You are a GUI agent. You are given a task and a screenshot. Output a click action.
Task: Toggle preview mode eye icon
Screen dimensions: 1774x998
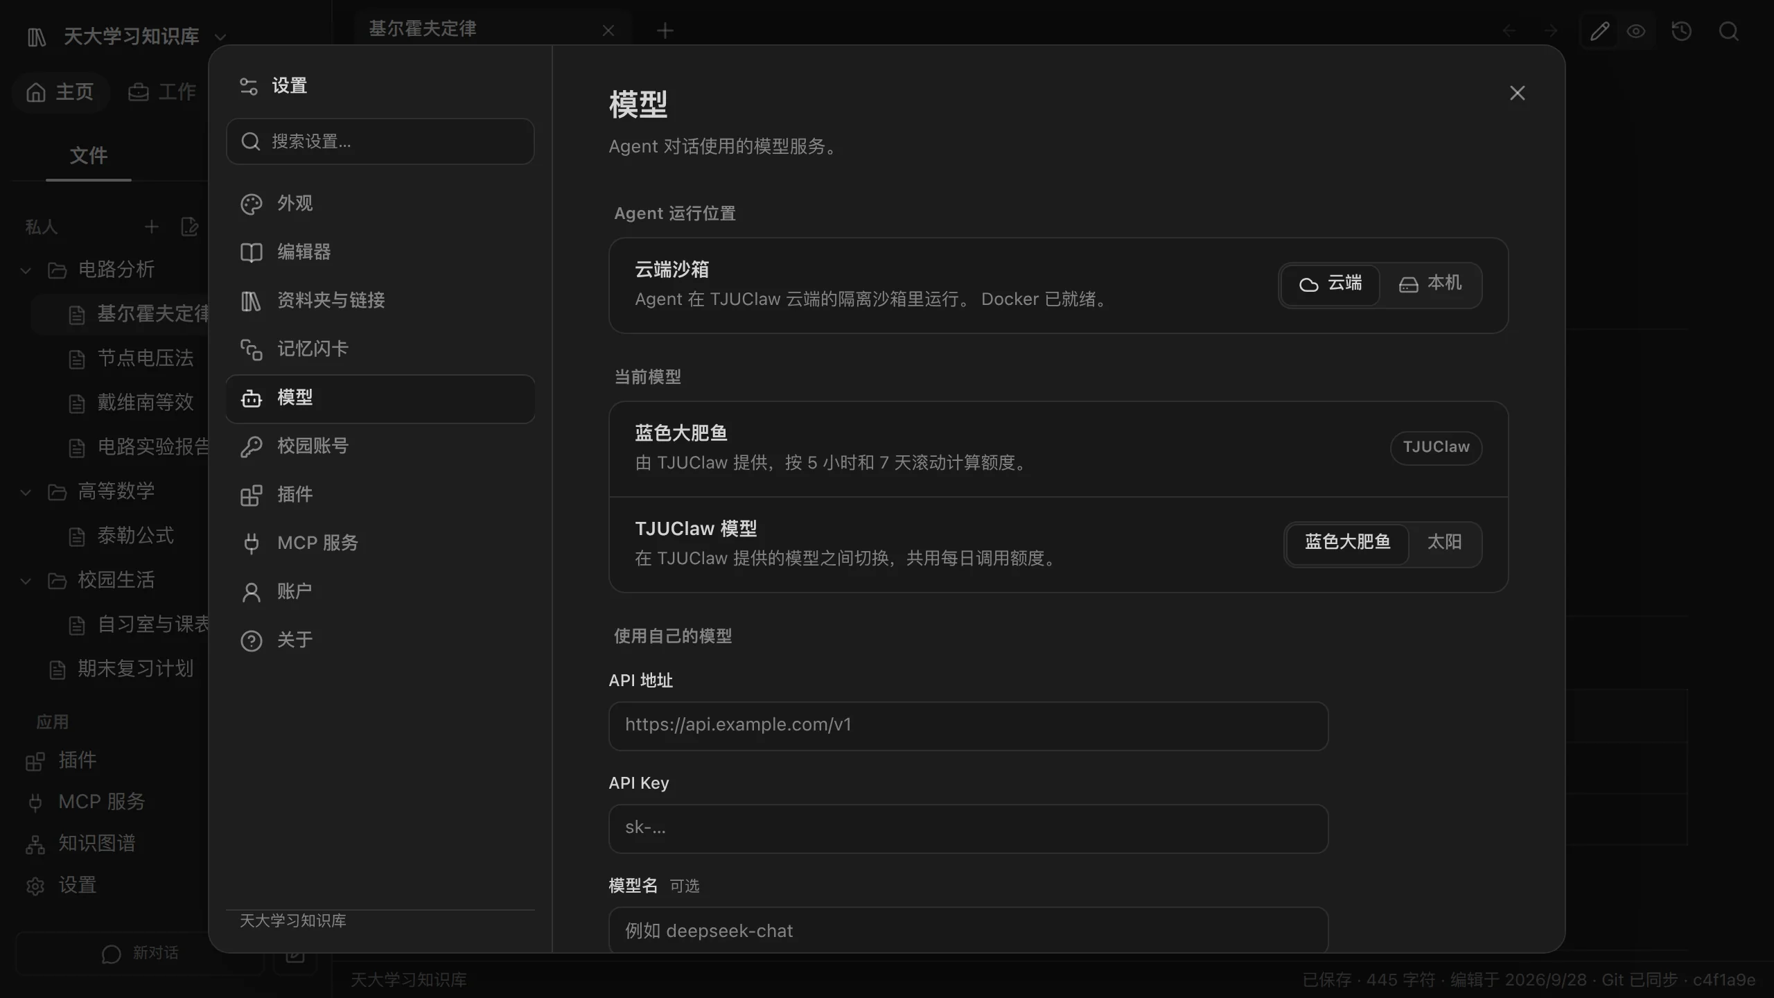(x=1636, y=31)
